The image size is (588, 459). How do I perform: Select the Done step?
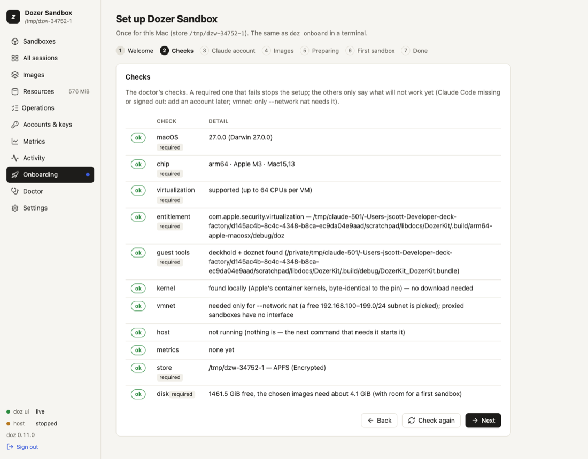pyautogui.click(x=414, y=51)
